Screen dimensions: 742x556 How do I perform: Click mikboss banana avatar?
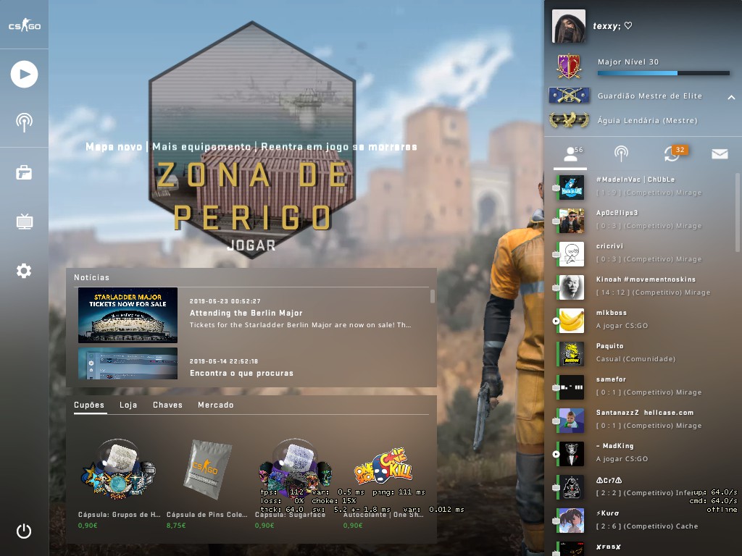(x=571, y=321)
